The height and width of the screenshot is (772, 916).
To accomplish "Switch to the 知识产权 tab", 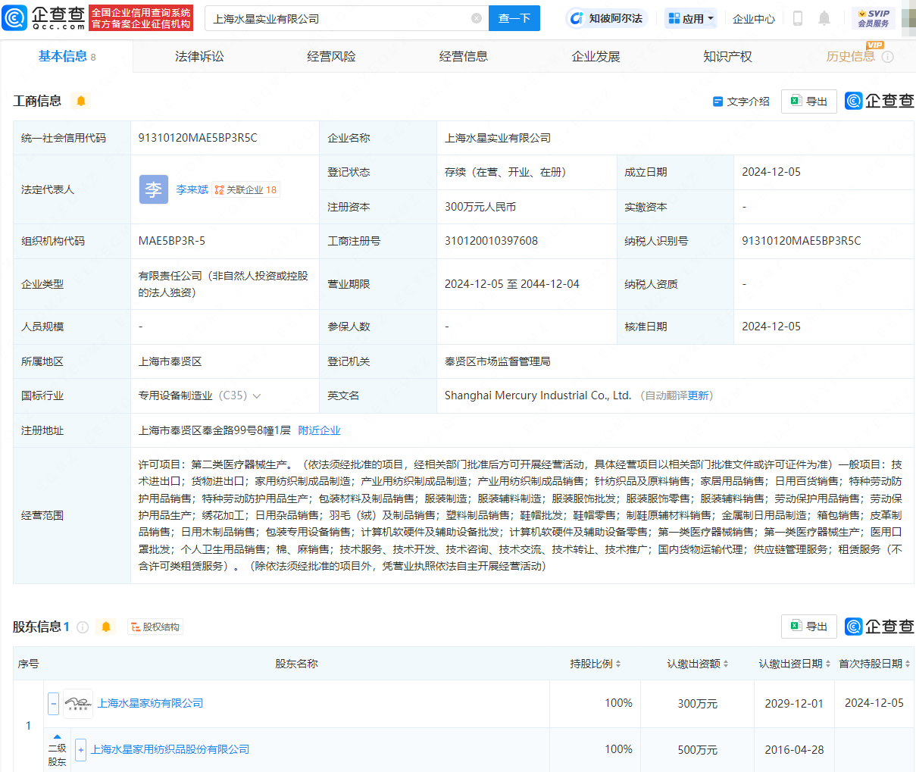I will point(727,56).
